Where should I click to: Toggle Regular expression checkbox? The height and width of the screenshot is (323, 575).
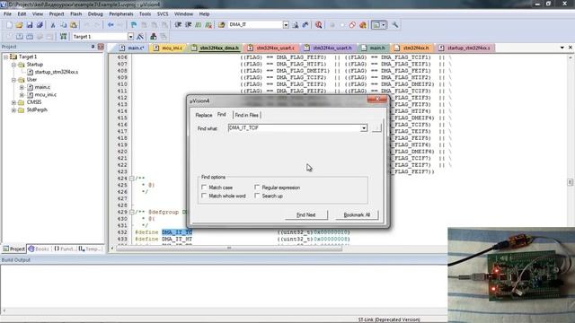tap(257, 188)
